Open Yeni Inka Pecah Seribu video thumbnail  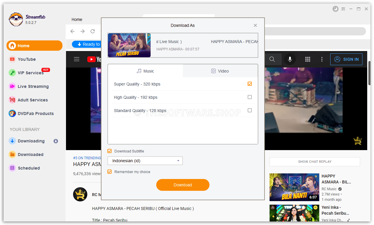[x=294, y=213]
